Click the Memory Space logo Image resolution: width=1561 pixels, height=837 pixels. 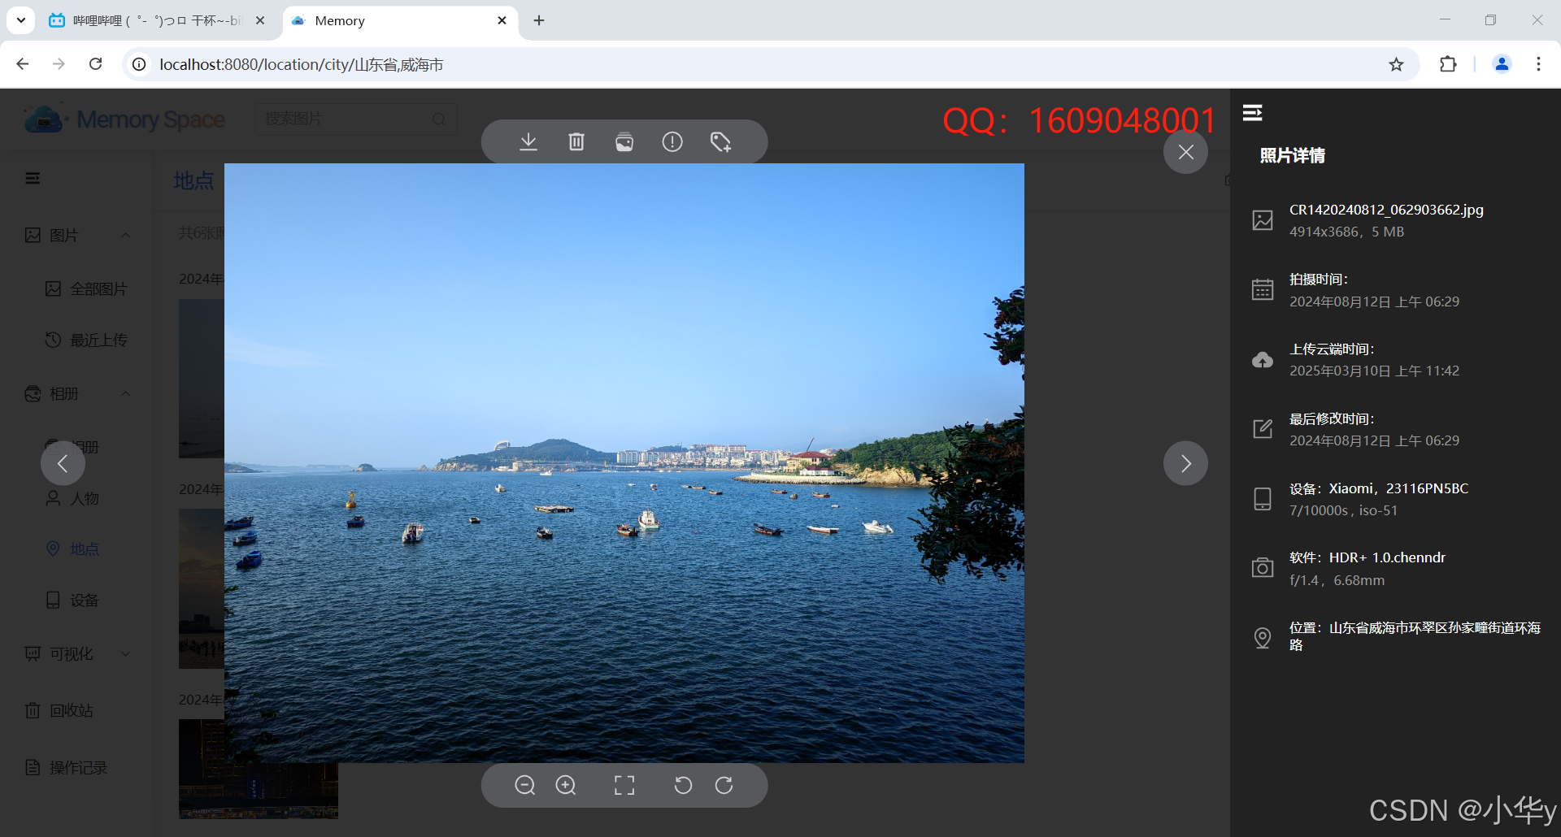point(124,119)
